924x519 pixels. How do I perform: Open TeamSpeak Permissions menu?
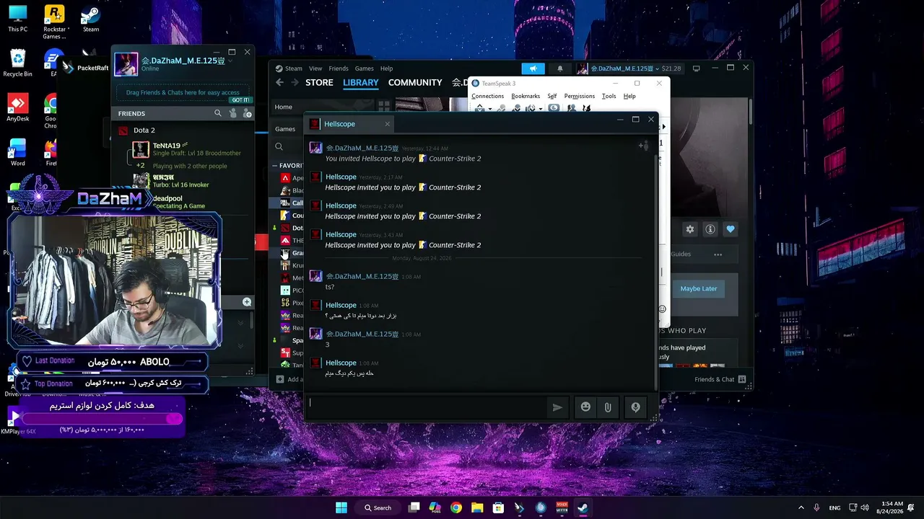[x=580, y=96]
